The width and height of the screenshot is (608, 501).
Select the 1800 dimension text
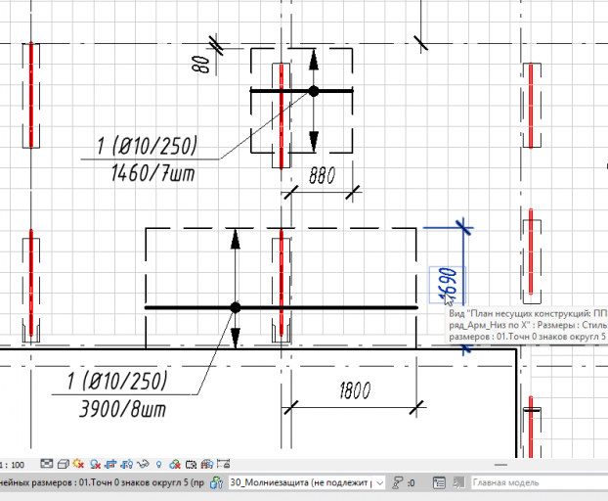click(355, 390)
